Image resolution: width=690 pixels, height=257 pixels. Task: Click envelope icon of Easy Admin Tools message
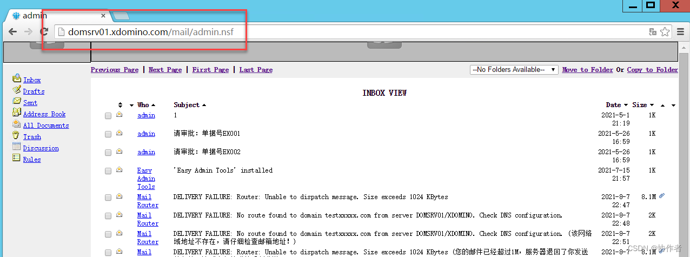point(120,170)
